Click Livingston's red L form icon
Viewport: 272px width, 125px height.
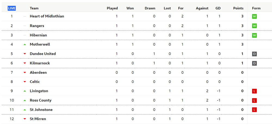(254, 91)
